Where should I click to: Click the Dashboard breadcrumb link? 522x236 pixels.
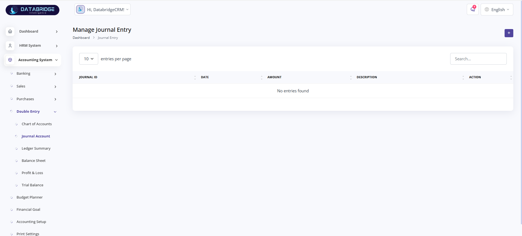81,38
